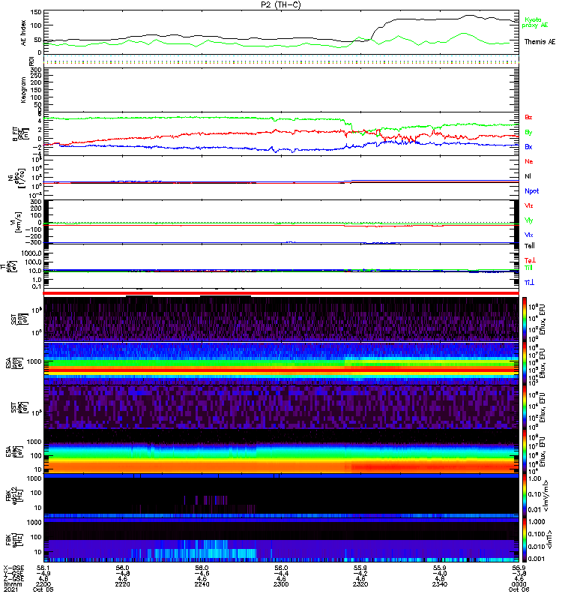Click the 2240 time tick label
Viewport: 562px width, 600px height.
[x=202, y=584]
